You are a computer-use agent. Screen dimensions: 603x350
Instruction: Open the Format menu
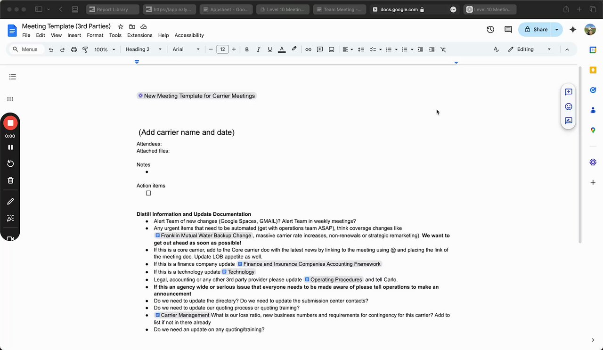[x=95, y=35]
